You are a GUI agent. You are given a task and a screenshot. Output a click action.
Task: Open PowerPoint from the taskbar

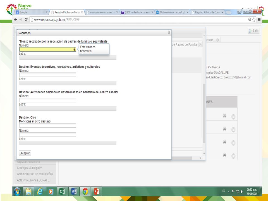97,192
